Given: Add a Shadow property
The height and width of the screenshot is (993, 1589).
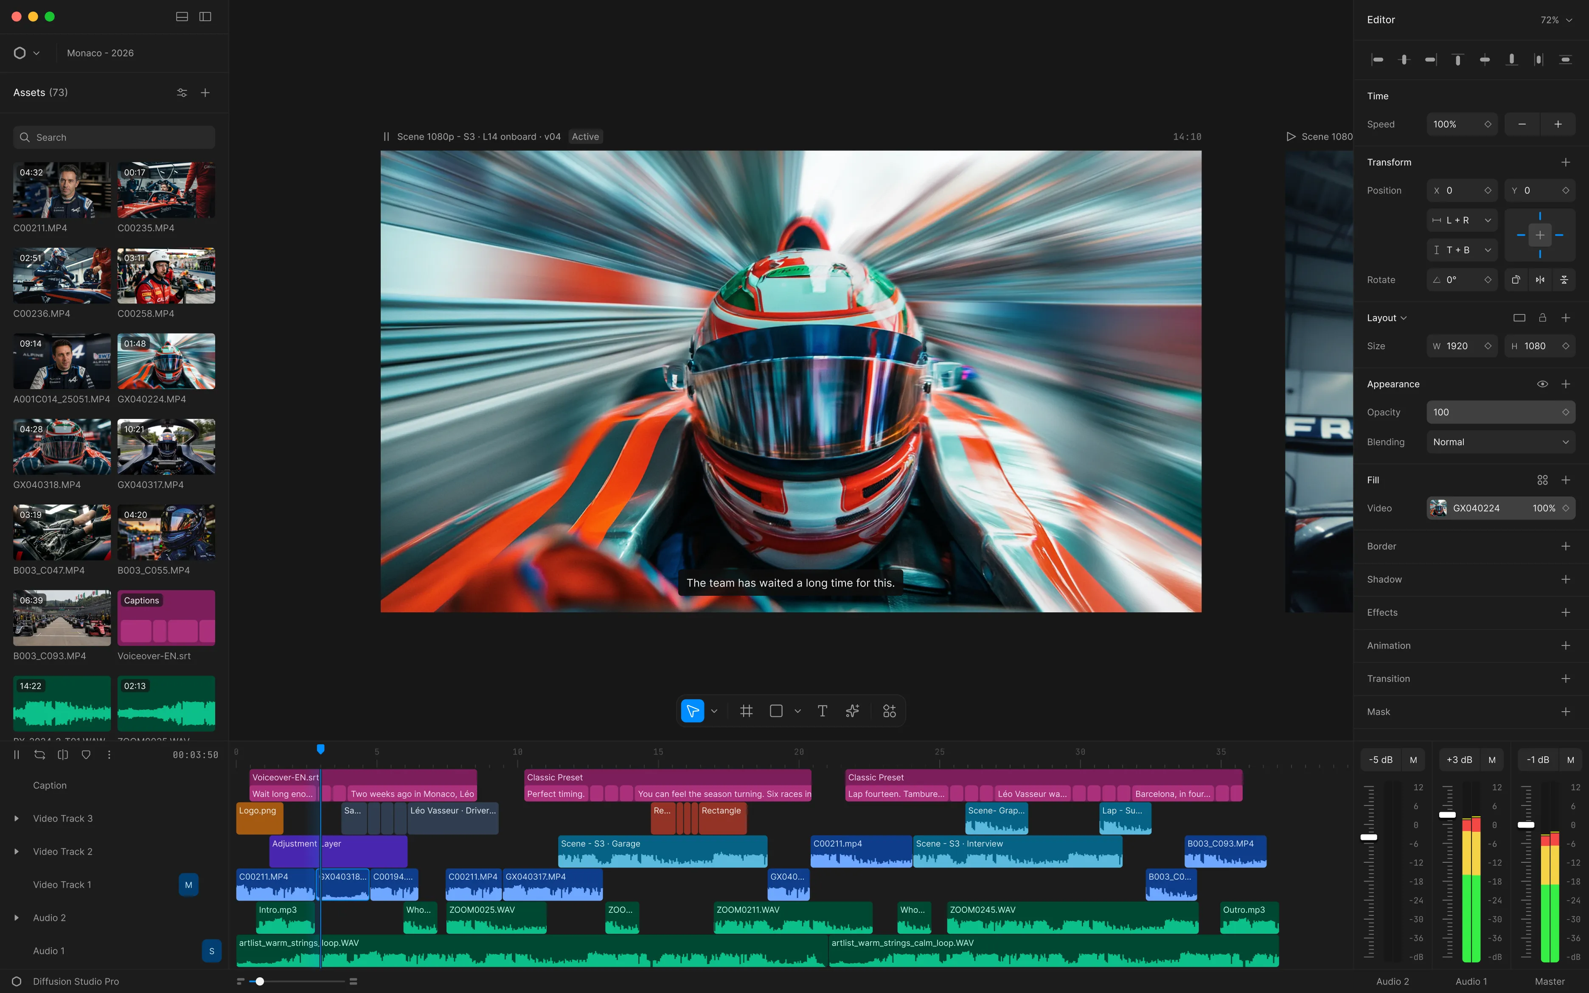Looking at the screenshot, I should click(x=1565, y=579).
